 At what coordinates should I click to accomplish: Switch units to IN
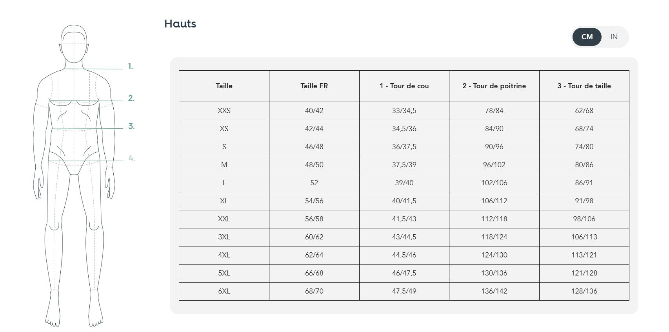click(x=614, y=37)
